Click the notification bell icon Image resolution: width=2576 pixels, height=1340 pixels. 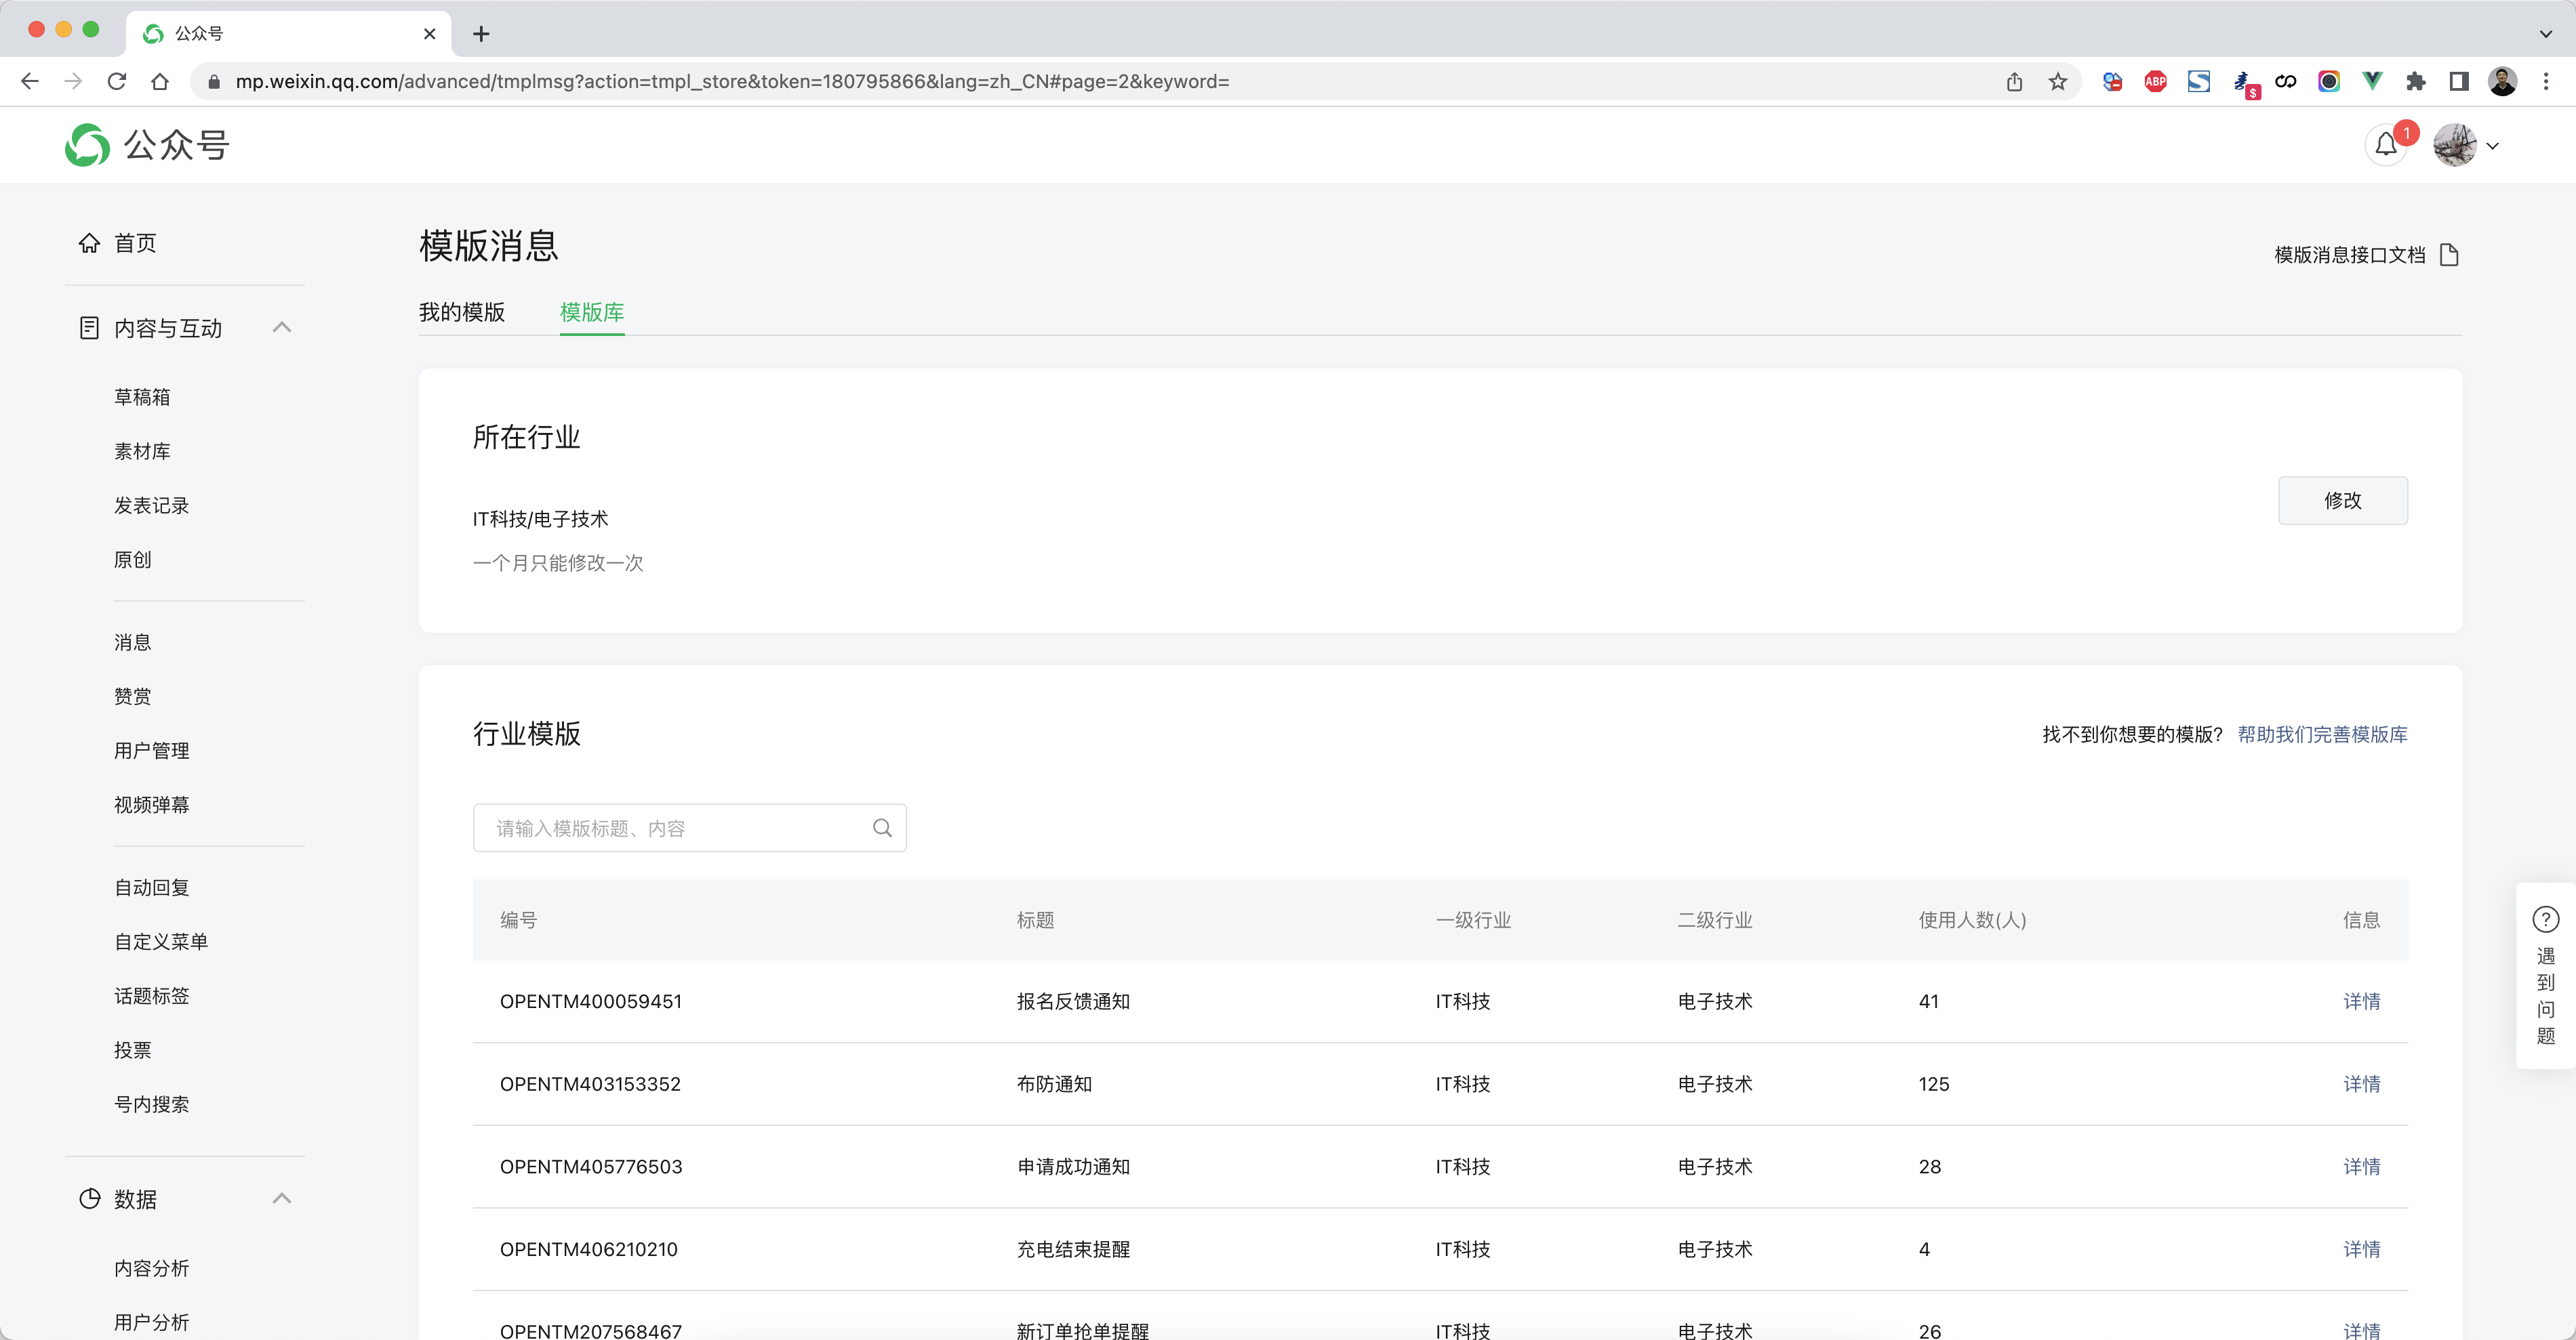tap(2385, 146)
